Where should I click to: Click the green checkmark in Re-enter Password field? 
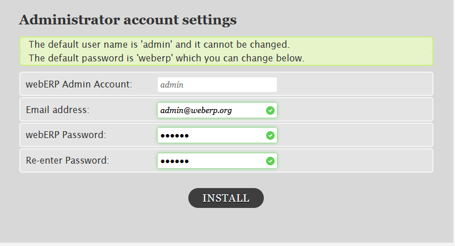[x=270, y=161]
